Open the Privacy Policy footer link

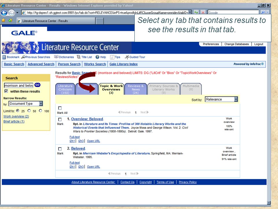click(188, 182)
